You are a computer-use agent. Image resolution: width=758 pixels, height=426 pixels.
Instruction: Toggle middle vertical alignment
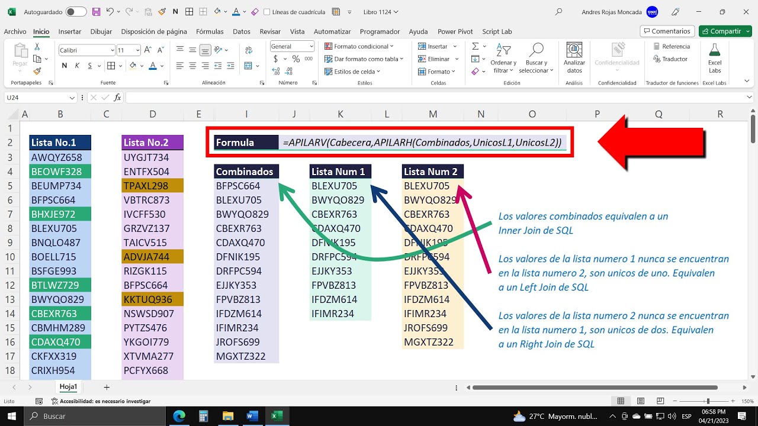point(192,50)
